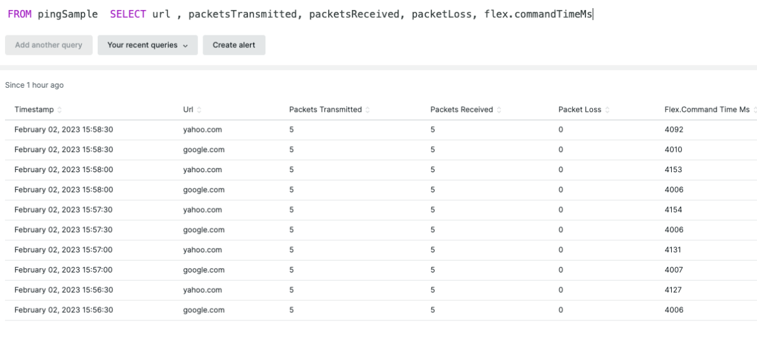Click the Packets Received sort arrows
Image resolution: width=757 pixels, height=352 pixels.
[x=499, y=110]
